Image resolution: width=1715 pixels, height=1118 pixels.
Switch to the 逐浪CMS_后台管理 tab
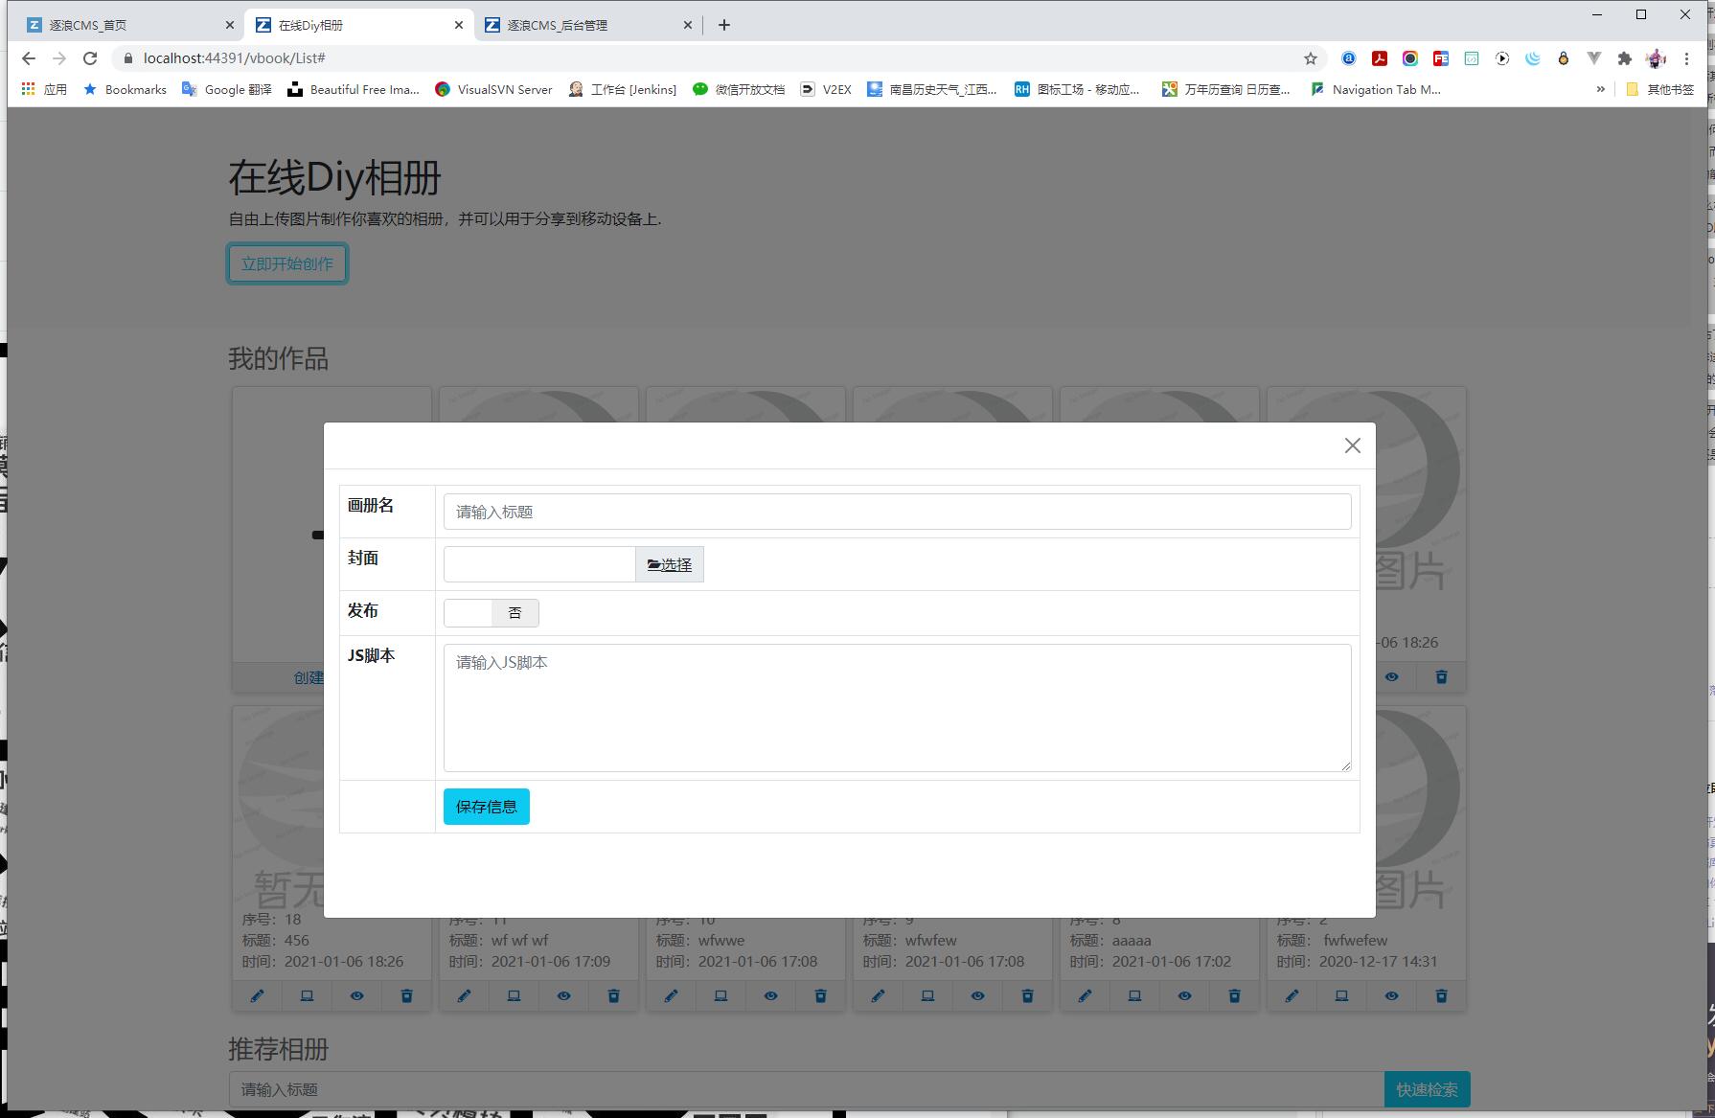click(556, 24)
